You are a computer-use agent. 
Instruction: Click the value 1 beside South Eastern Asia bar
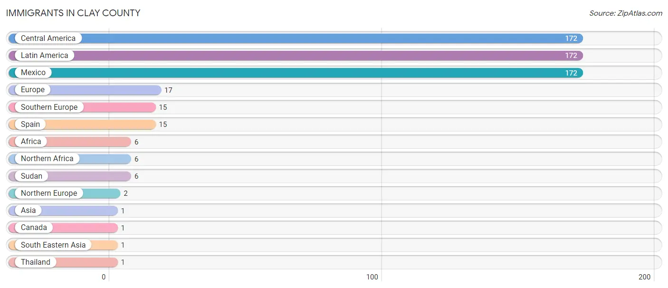pyautogui.click(x=123, y=245)
